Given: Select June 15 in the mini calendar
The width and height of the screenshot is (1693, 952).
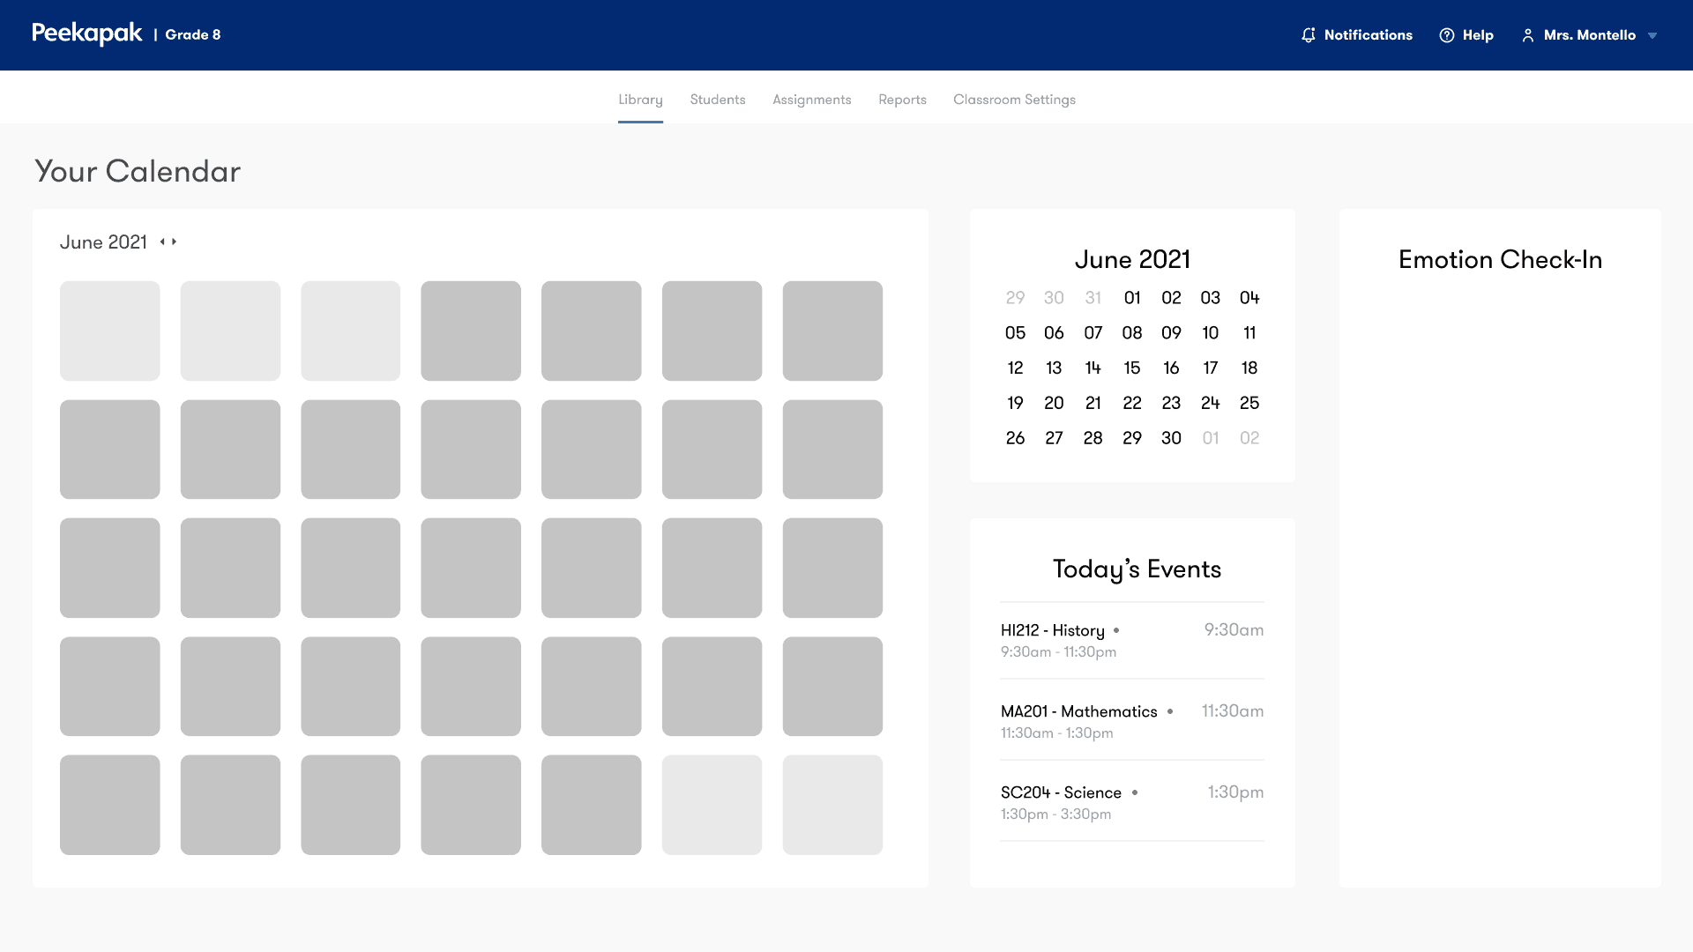Looking at the screenshot, I should [1132, 368].
